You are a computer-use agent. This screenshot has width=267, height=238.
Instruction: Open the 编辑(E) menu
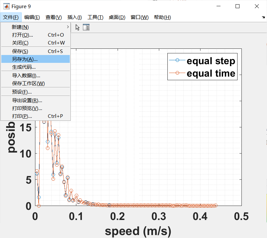click(x=32, y=17)
